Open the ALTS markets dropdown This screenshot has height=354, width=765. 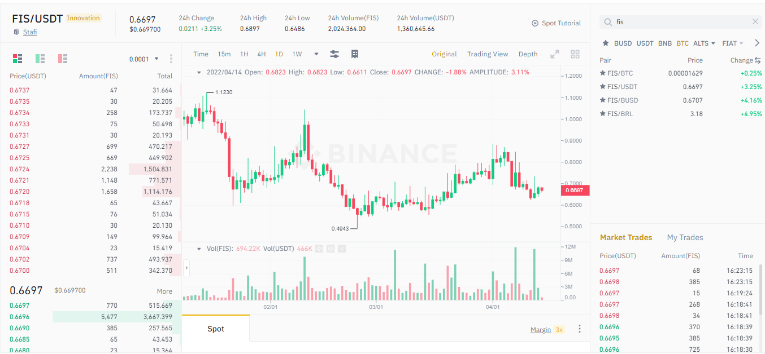tap(704, 43)
